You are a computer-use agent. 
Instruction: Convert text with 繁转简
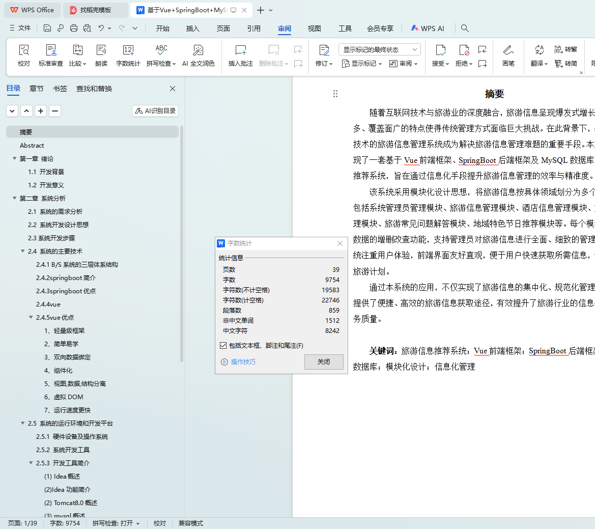pos(566,63)
